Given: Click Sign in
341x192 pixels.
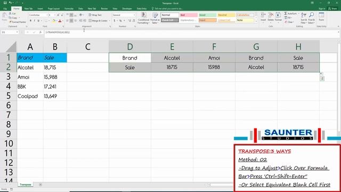Looking at the screenshot, I should 322,9.
